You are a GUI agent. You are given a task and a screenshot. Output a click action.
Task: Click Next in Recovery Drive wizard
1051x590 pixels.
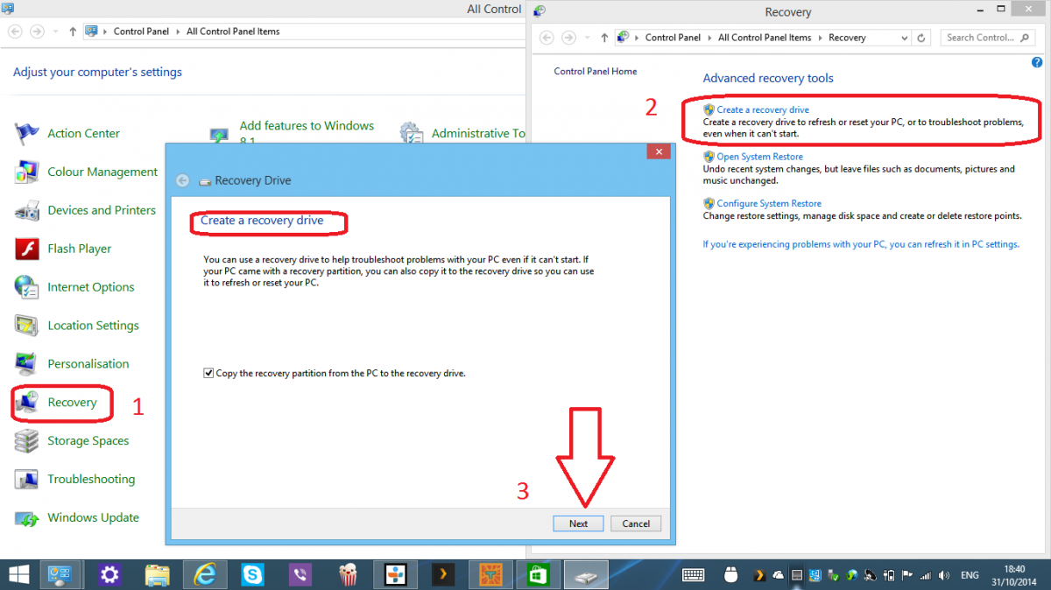(578, 523)
